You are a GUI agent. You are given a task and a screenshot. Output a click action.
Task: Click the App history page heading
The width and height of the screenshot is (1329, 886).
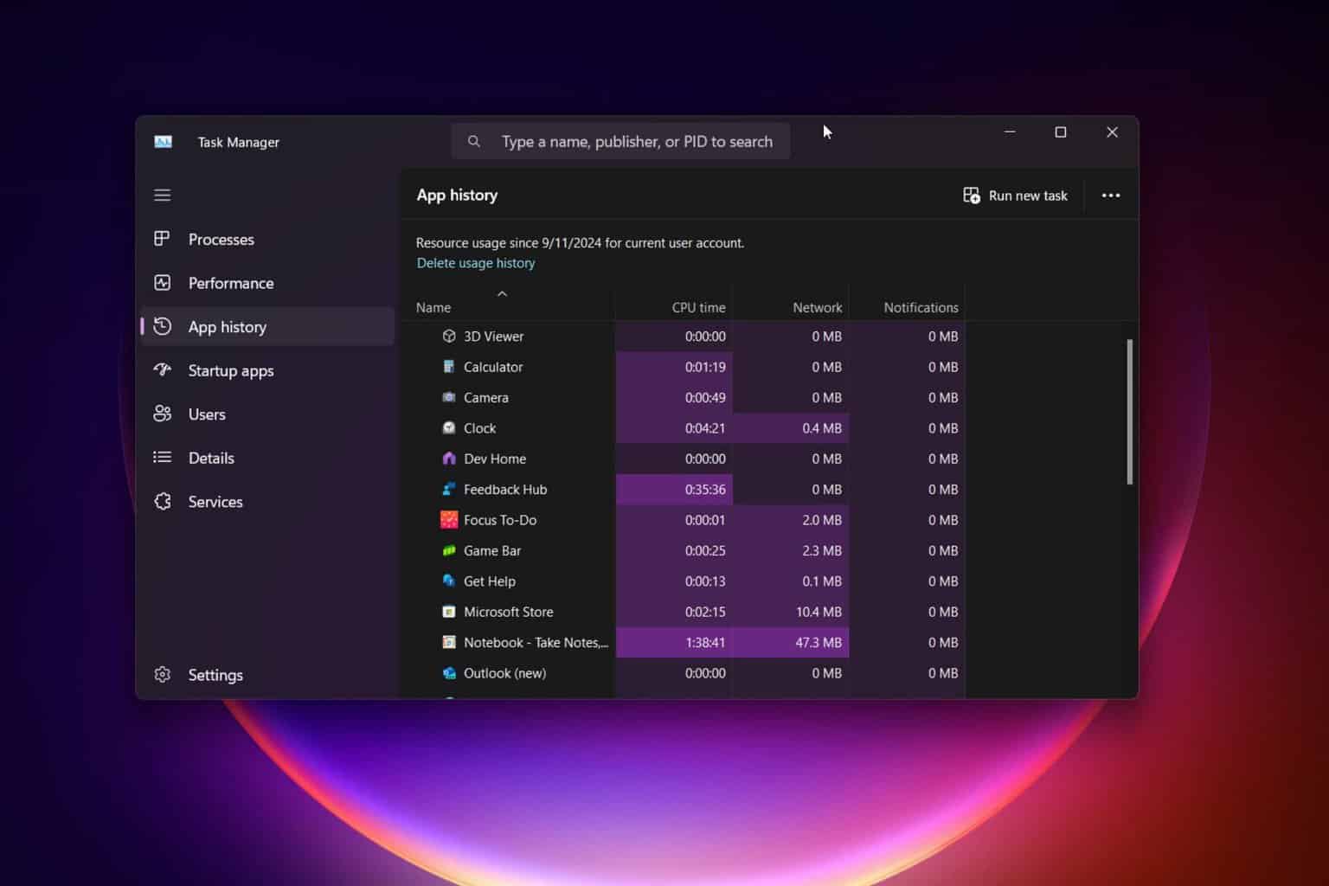457,196
